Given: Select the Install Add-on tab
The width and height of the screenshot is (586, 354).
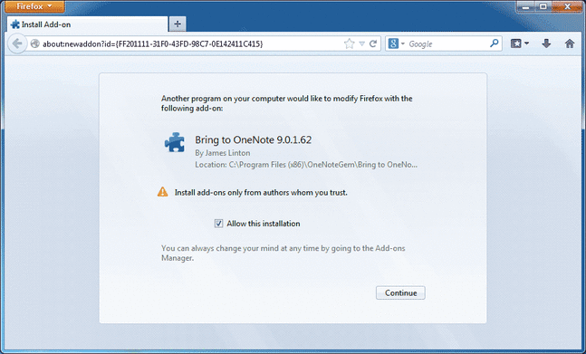Looking at the screenshot, I should point(87,24).
